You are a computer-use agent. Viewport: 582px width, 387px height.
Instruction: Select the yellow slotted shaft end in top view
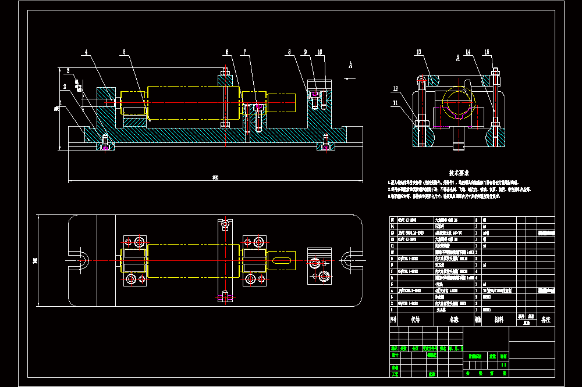coord(281,260)
